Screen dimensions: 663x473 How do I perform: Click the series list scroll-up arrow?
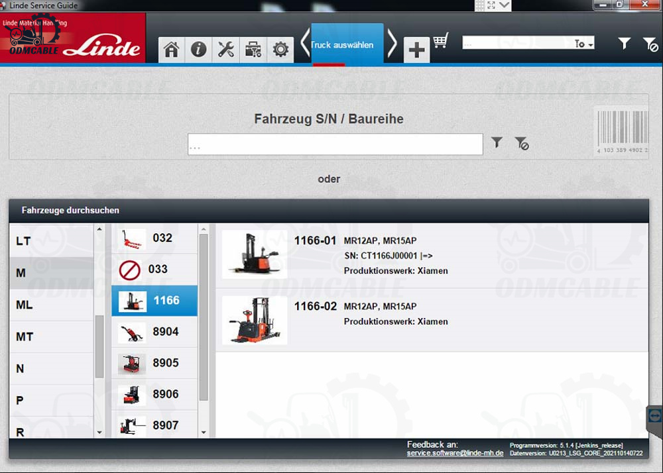tap(204, 229)
